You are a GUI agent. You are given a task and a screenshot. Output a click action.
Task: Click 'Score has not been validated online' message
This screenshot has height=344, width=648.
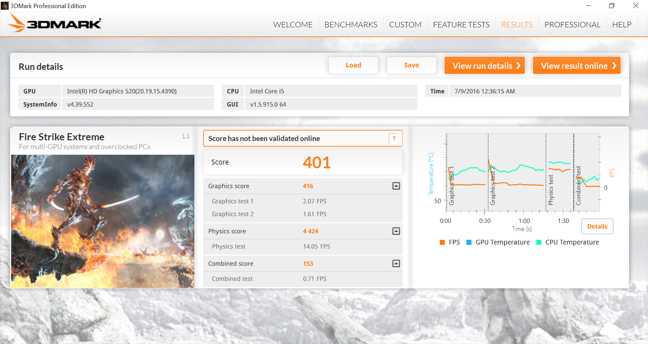(x=264, y=138)
